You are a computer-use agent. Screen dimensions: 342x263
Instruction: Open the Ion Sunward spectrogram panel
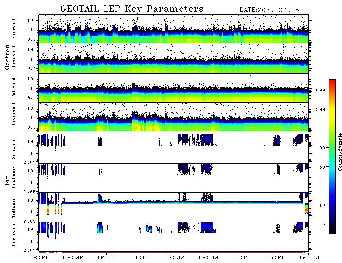[x=174, y=149]
